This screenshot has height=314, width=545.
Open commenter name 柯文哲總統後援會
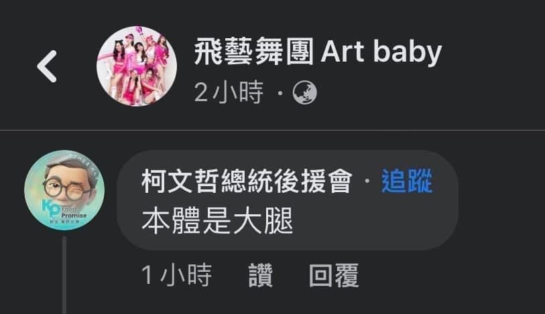pyautogui.click(x=247, y=181)
